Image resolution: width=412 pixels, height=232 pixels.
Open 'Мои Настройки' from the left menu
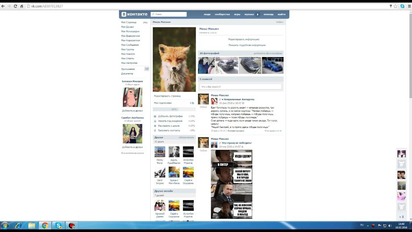pyautogui.click(x=129, y=63)
